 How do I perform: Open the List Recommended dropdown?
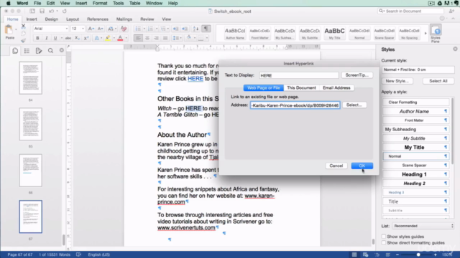(x=423, y=226)
